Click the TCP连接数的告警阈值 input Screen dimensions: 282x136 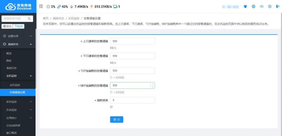tap(132, 71)
